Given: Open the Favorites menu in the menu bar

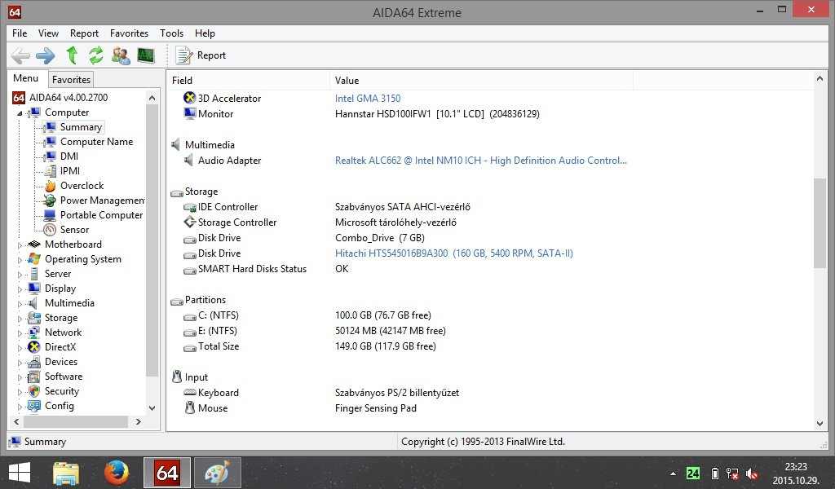Looking at the screenshot, I should [130, 33].
